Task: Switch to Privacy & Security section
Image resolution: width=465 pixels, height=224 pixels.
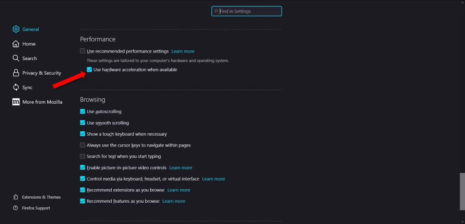Action: point(41,73)
